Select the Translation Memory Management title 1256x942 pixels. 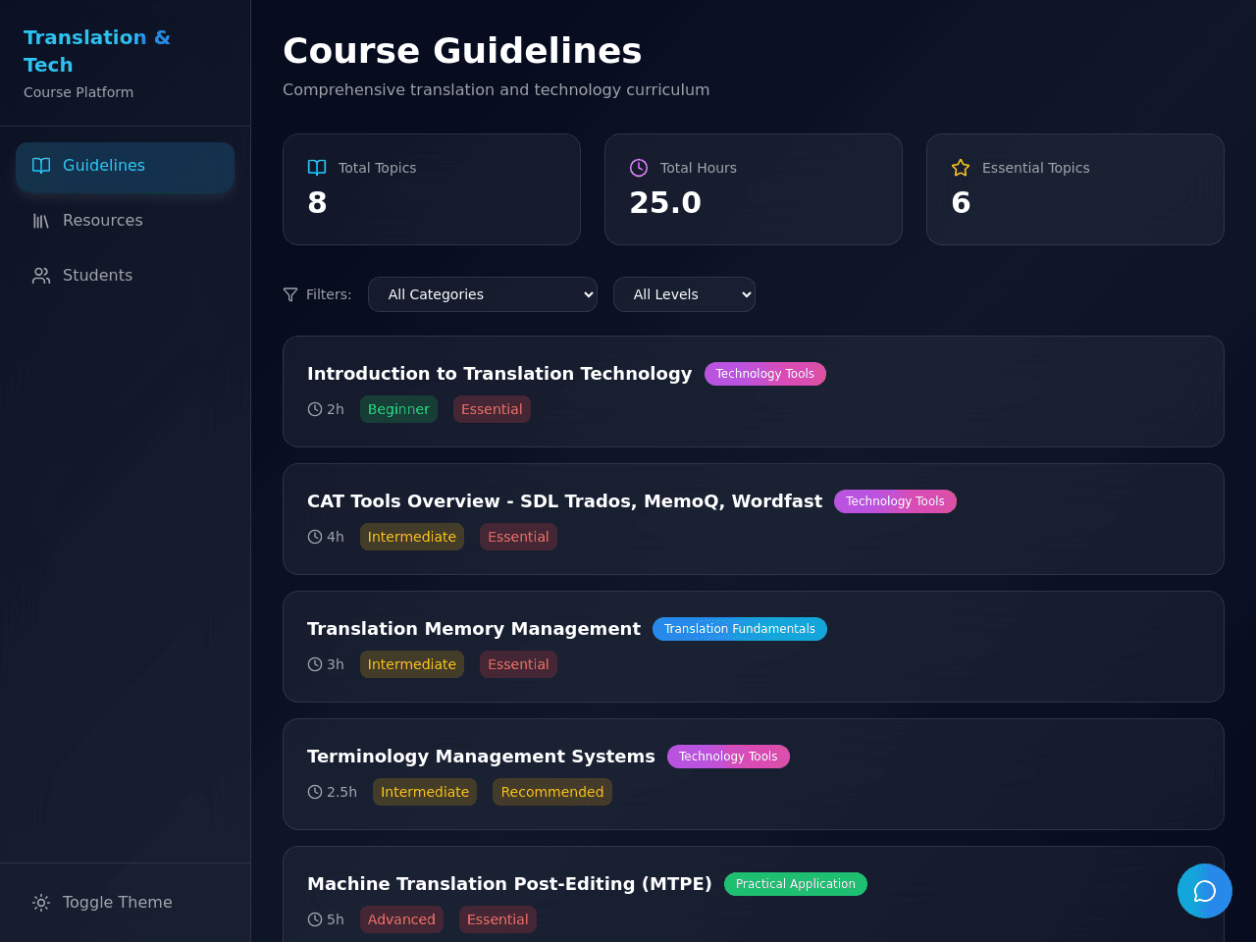coord(474,629)
